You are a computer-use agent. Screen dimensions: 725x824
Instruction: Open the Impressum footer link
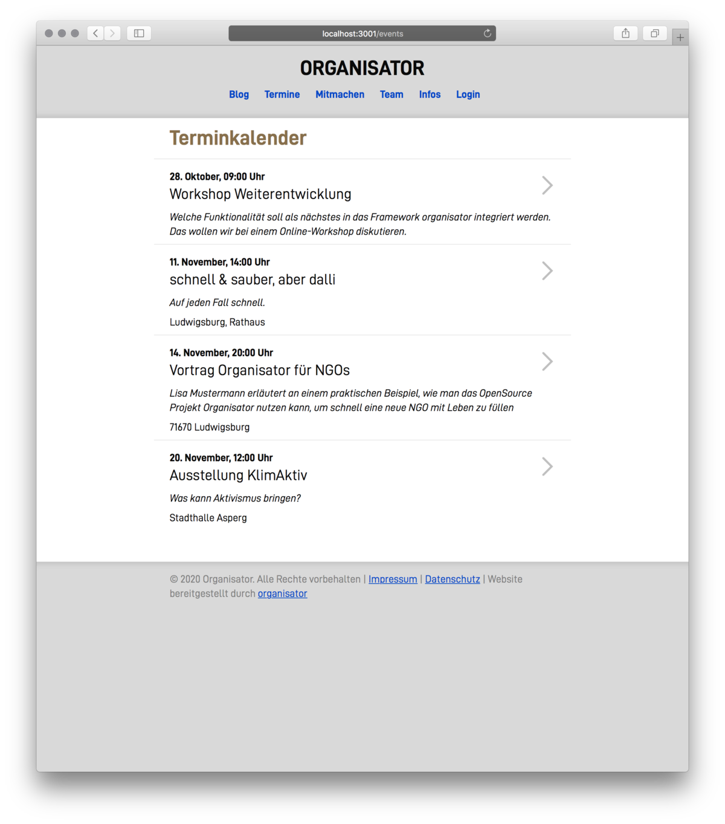(393, 579)
